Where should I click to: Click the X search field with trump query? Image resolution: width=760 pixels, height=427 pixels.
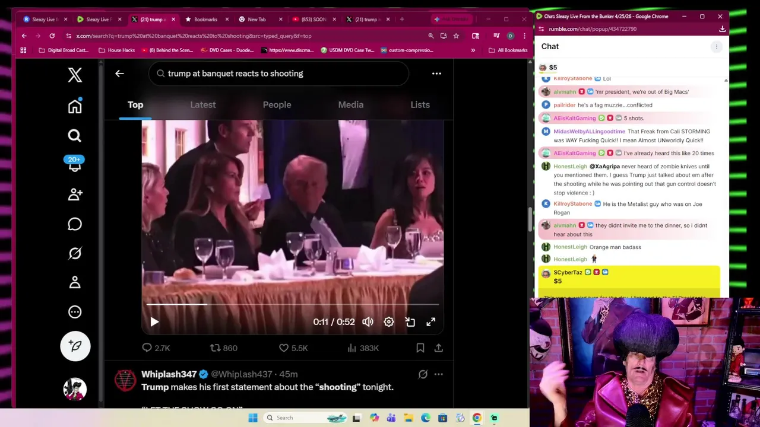click(x=279, y=74)
